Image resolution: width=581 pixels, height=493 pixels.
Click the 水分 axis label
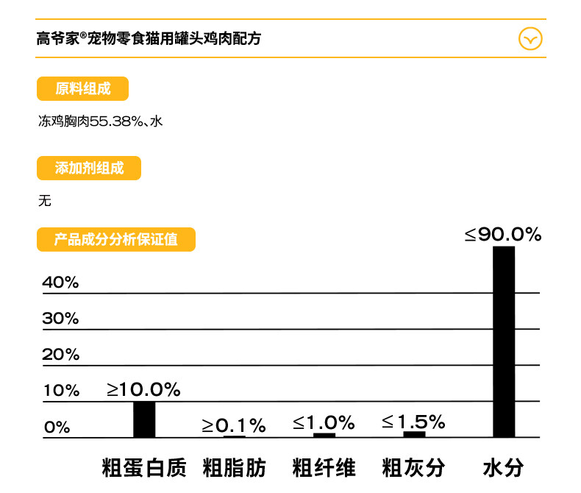[x=504, y=467]
